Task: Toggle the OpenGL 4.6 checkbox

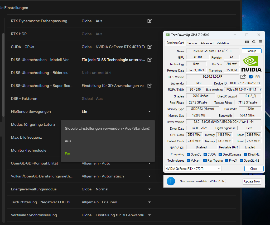Action: tap(241, 161)
